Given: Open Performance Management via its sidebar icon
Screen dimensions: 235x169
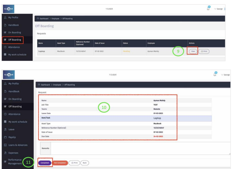Looking at the screenshot, I should [5, 162].
